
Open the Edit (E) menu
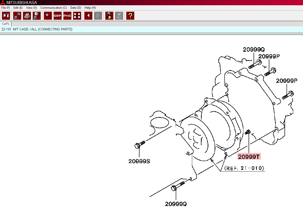18,8
